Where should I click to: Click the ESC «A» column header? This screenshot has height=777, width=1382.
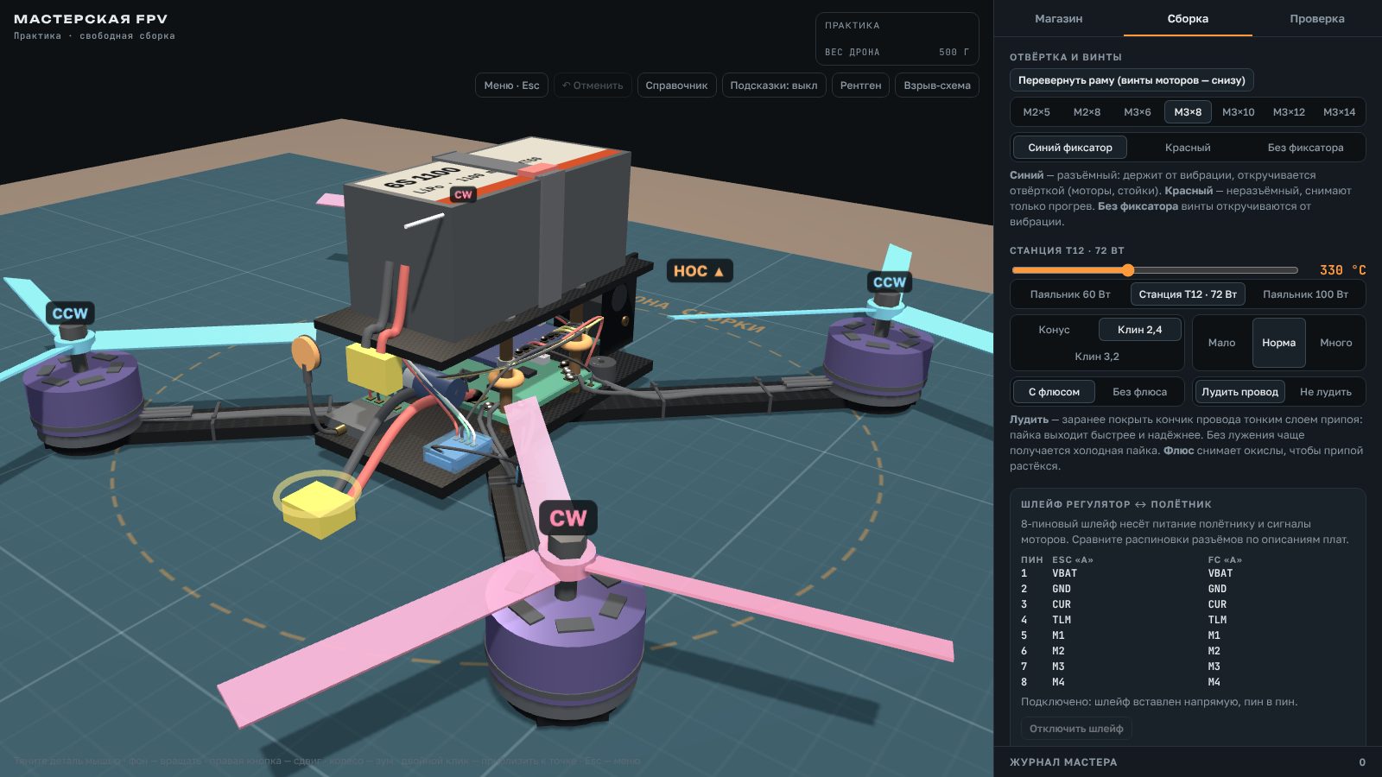tap(1073, 559)
